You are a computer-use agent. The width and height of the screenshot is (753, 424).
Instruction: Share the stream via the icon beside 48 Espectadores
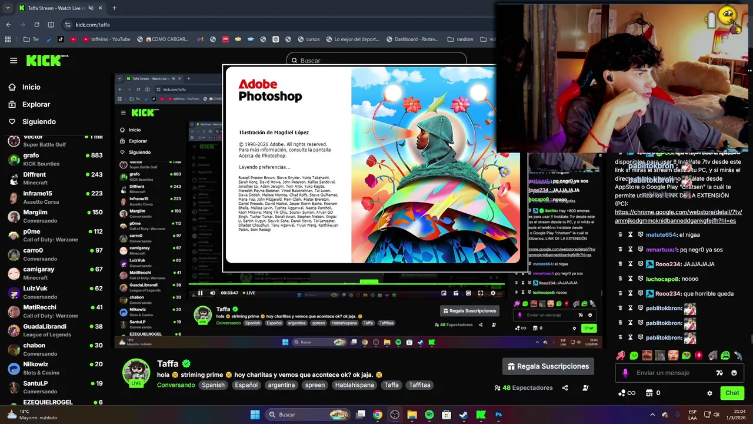(x=565, y=388)
